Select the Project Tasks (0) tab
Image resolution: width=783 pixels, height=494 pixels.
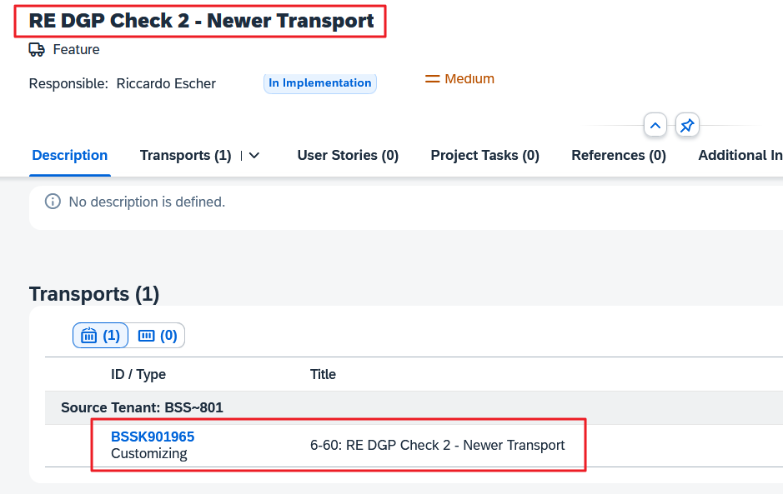pos(484,156)
